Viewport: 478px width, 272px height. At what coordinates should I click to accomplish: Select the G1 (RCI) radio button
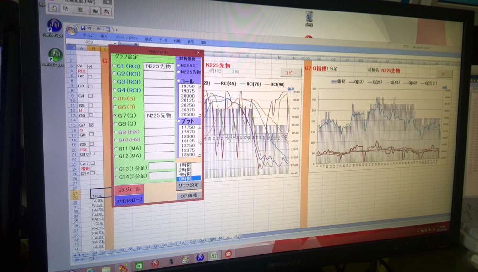[x=114, y=65]
